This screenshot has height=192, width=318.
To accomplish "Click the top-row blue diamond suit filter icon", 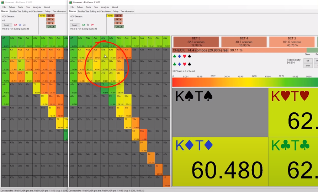I will point(179,56).
